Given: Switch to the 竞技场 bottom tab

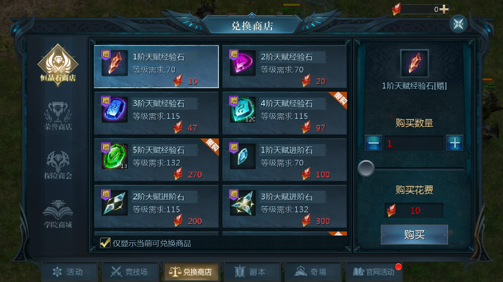Looking at the screenshot, I should pos(130,272).
